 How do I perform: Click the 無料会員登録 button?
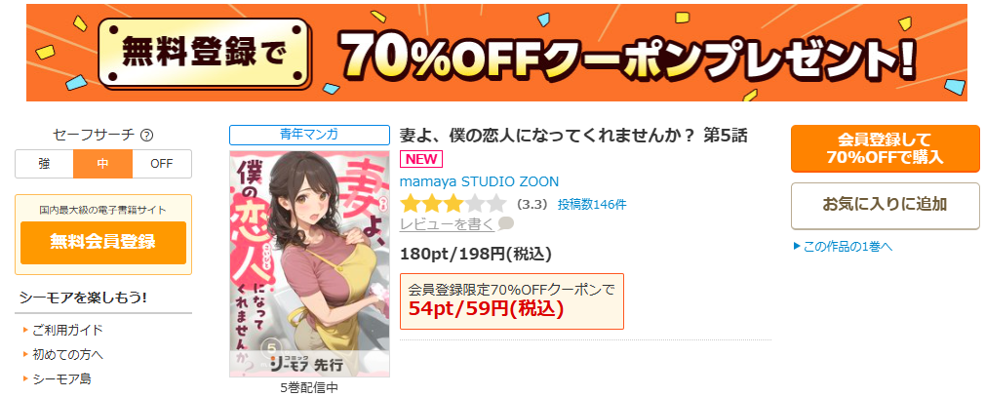point(103,243)
